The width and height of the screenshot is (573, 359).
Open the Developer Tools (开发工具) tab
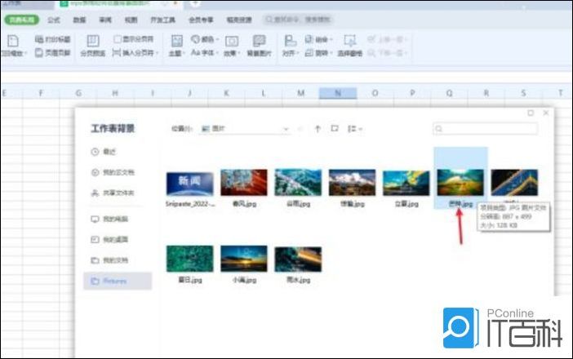[162, 20]
